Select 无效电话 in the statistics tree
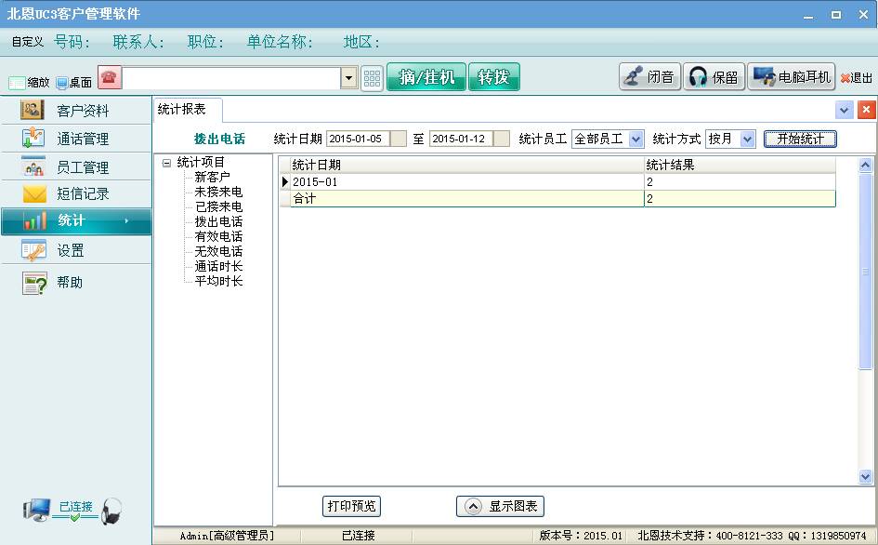Viewport: 878px width, 545px height. [218, 251]
